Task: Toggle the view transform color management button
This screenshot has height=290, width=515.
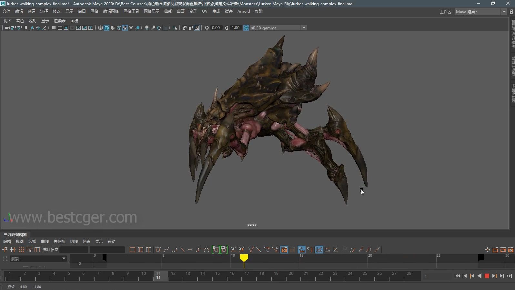Action: point(246,28)
